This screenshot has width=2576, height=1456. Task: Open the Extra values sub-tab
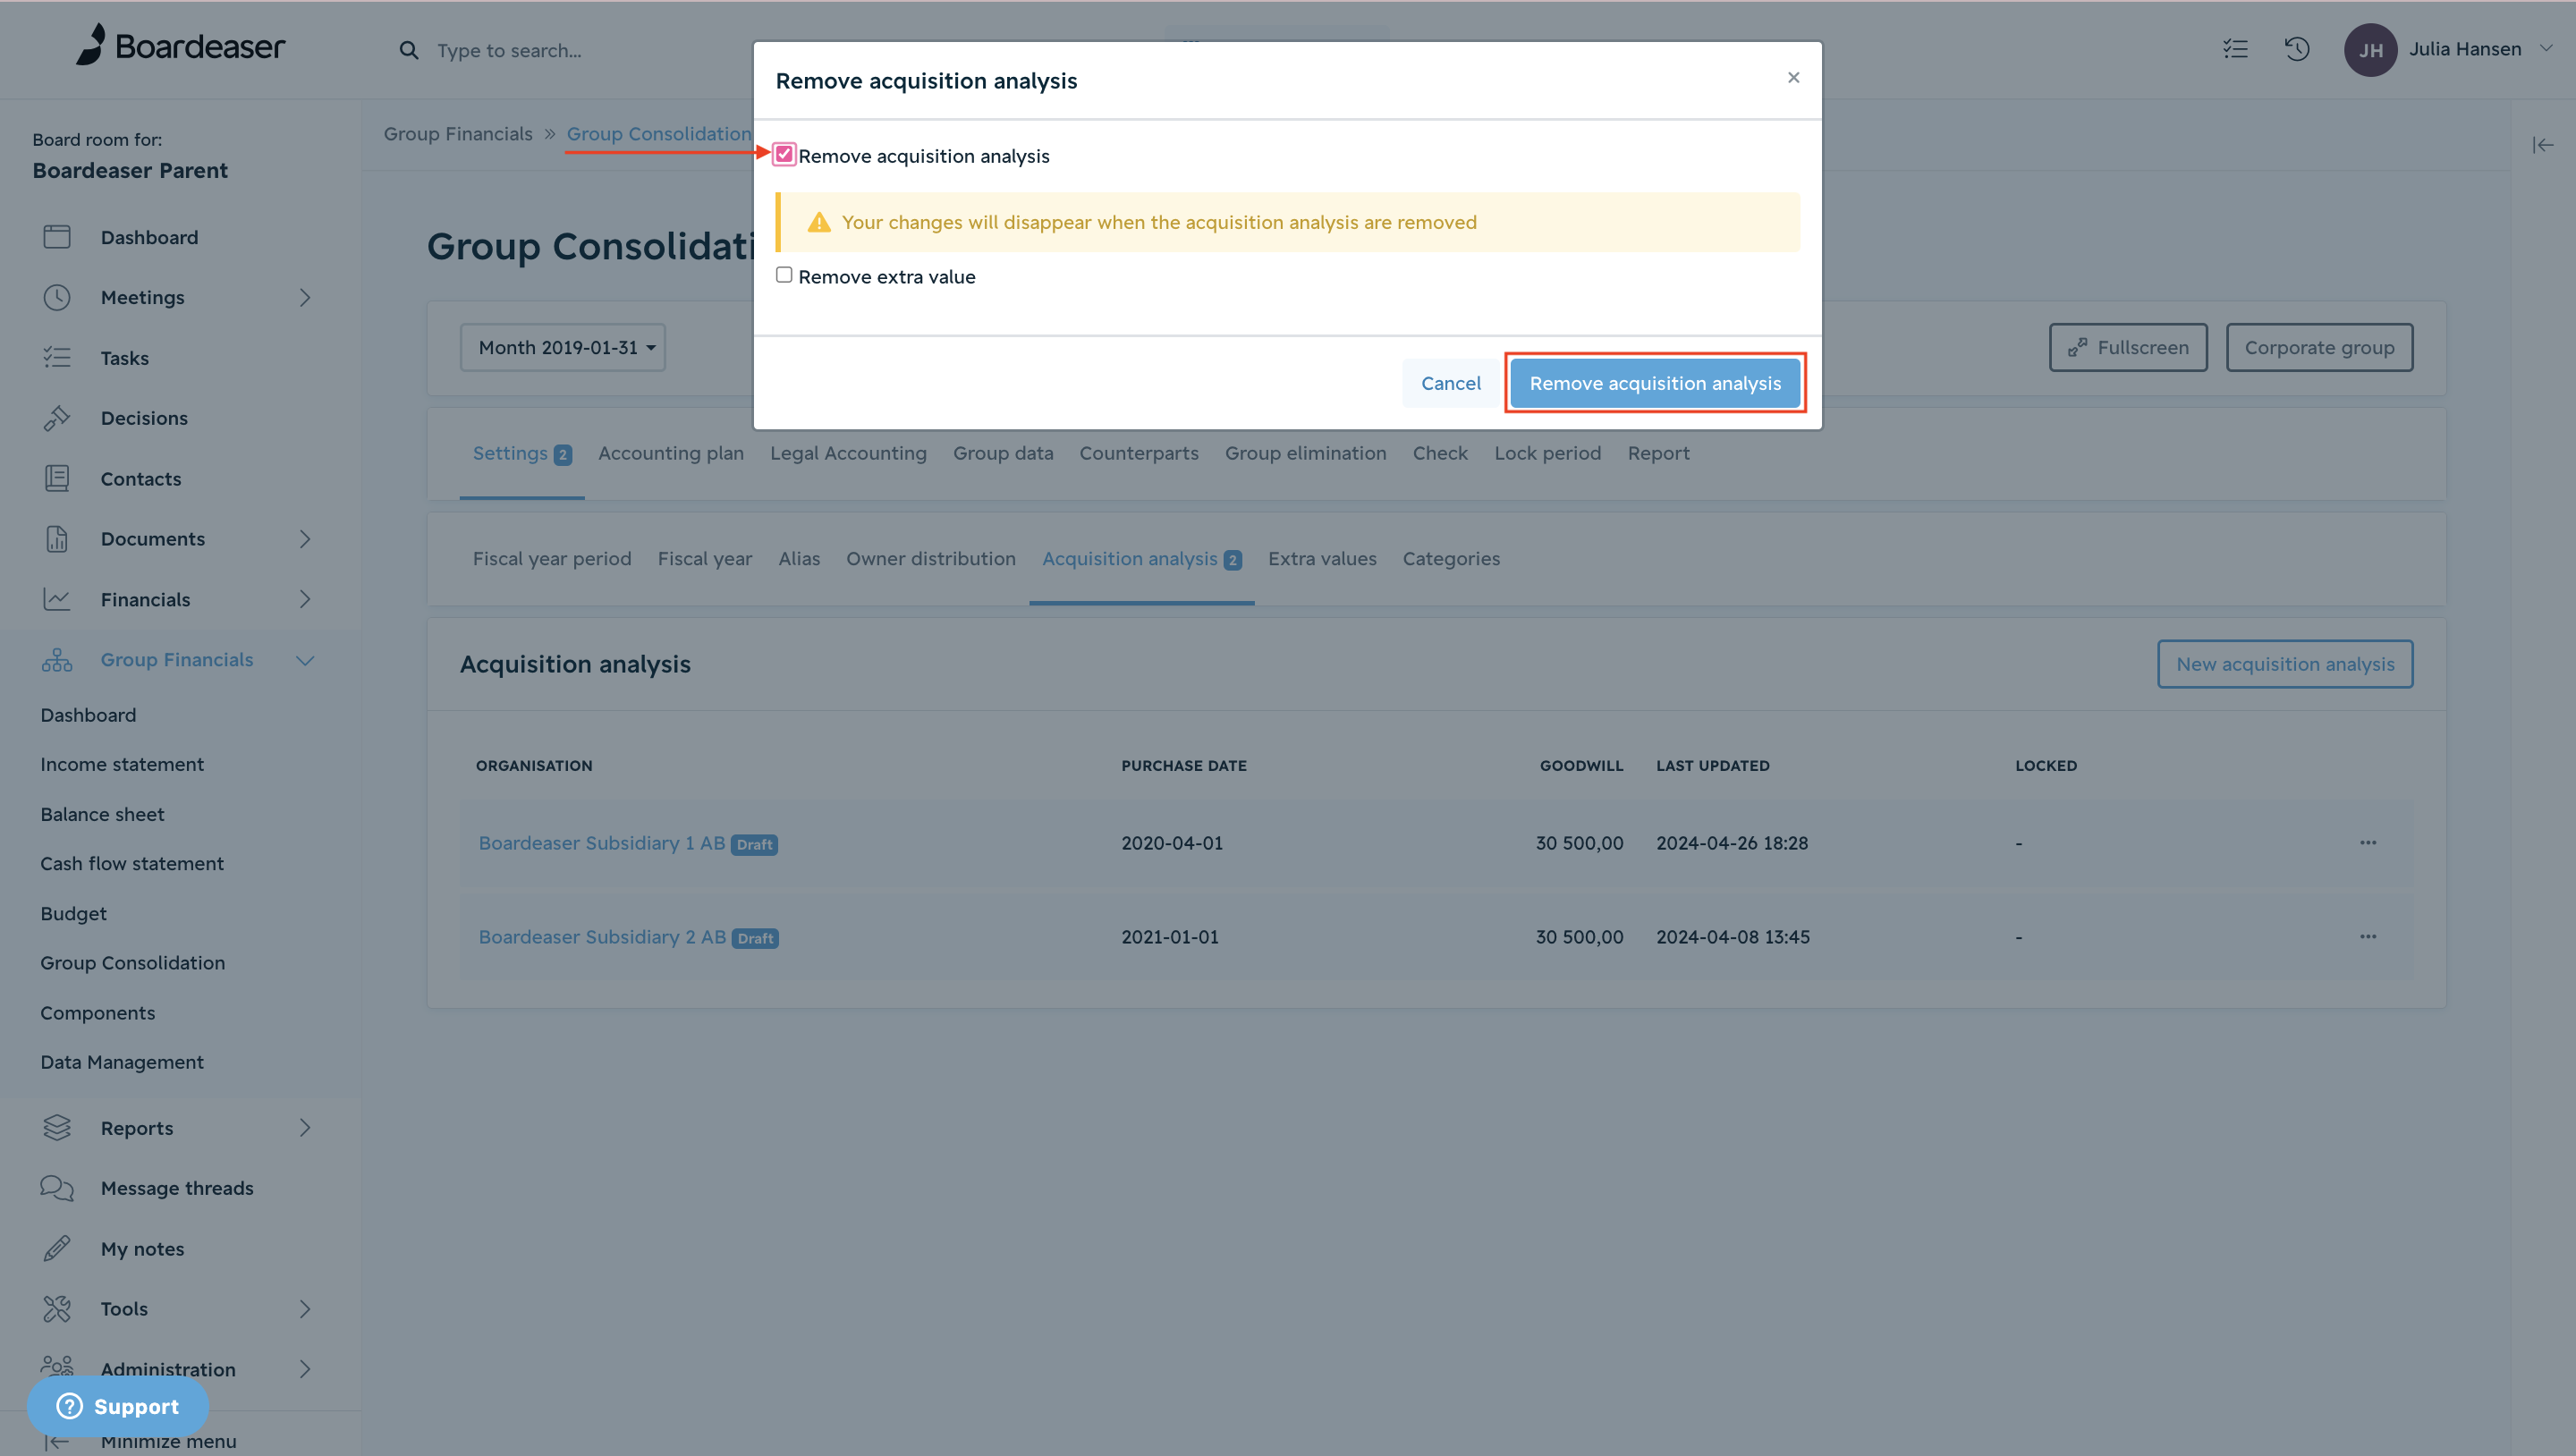point(1322,559)
